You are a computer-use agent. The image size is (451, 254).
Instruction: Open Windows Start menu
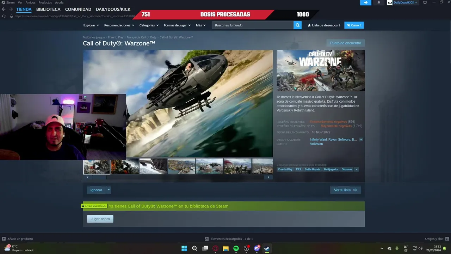(184, 248)
